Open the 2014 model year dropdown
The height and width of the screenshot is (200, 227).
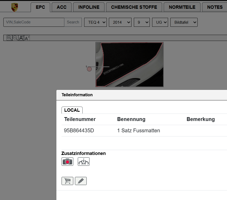coord(120,22)
